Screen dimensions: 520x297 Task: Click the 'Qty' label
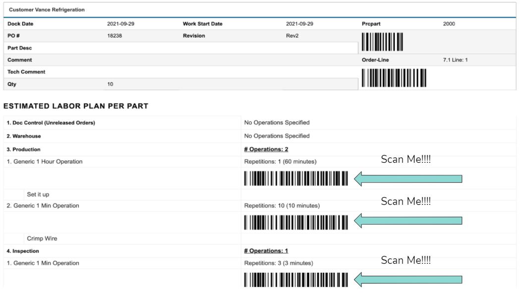pos(12,84)
